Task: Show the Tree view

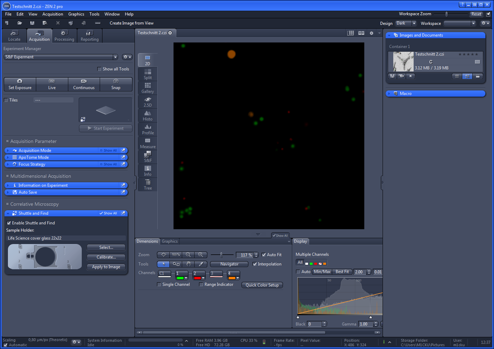Action: coord(147,184)
